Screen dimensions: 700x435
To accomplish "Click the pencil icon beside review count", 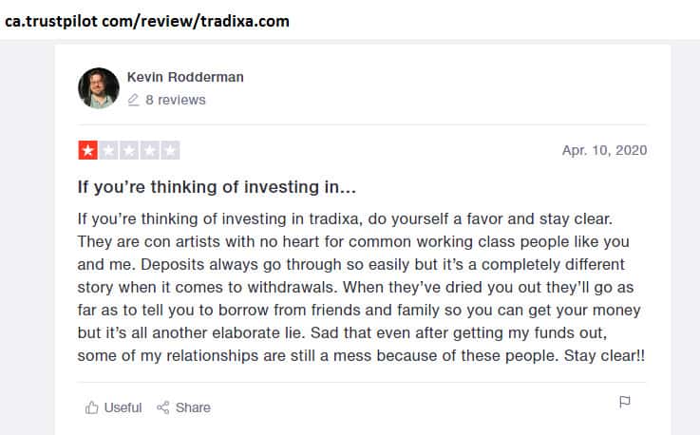I will click(x=133, y=100).
